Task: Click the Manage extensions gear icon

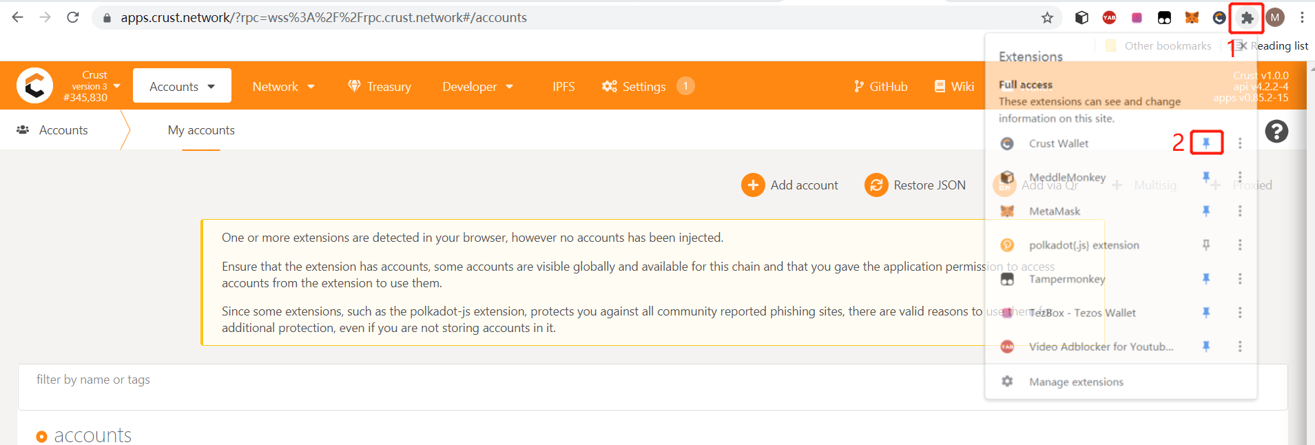Action: (x=1007, y=381)
